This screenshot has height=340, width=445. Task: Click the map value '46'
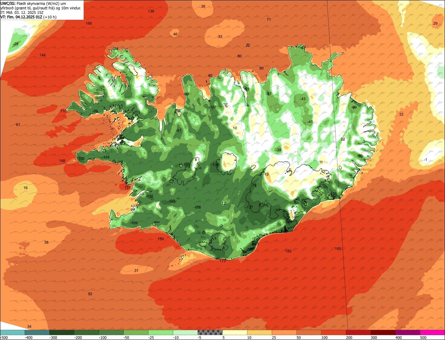[175, 34]
